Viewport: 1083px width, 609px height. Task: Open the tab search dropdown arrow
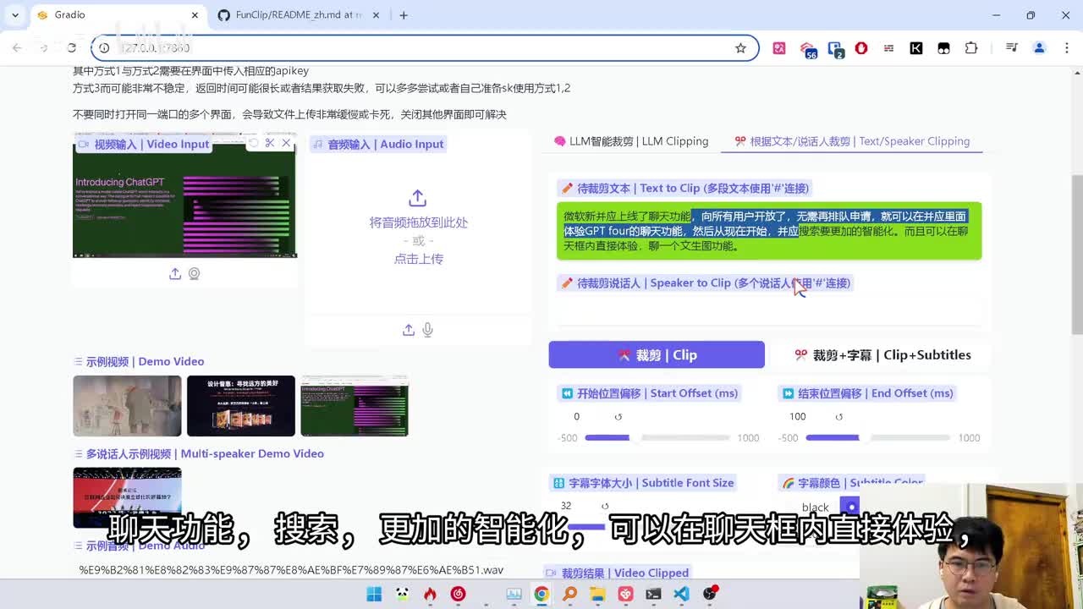click(15, 15)
